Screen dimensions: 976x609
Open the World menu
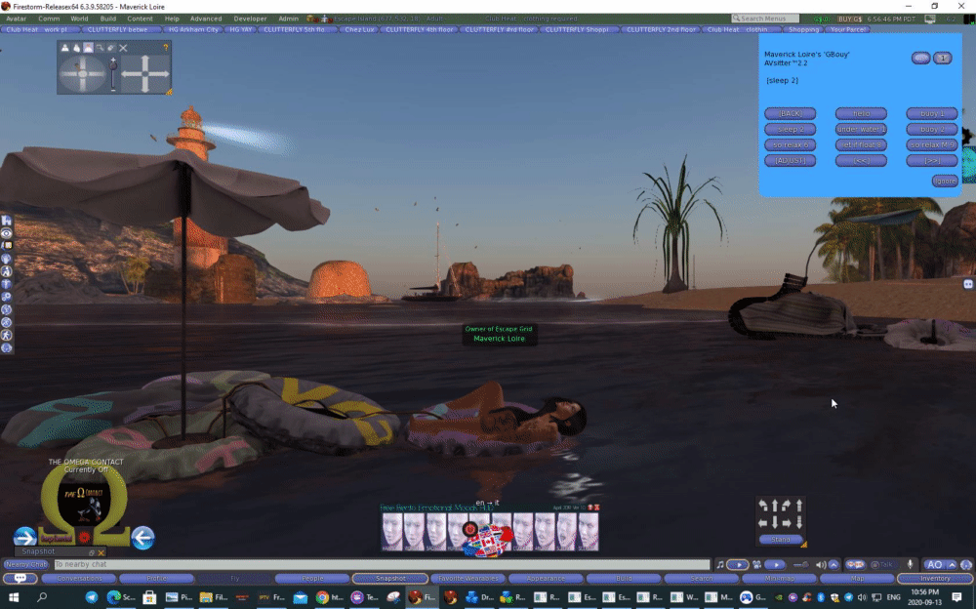click(x=79, y=19)
